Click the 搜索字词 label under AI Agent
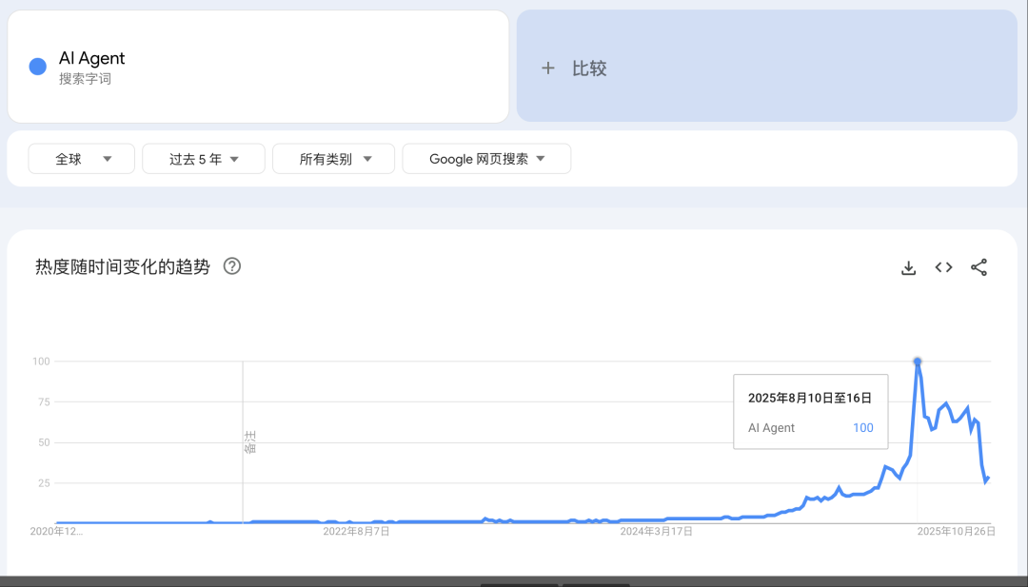This screenshot has height=587, width=1028. point(86,79)
